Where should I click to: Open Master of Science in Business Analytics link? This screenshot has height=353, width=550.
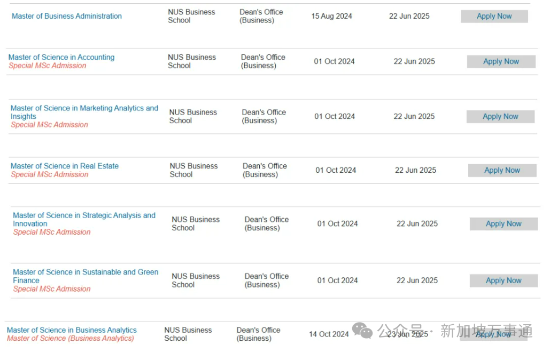point(72,330)
